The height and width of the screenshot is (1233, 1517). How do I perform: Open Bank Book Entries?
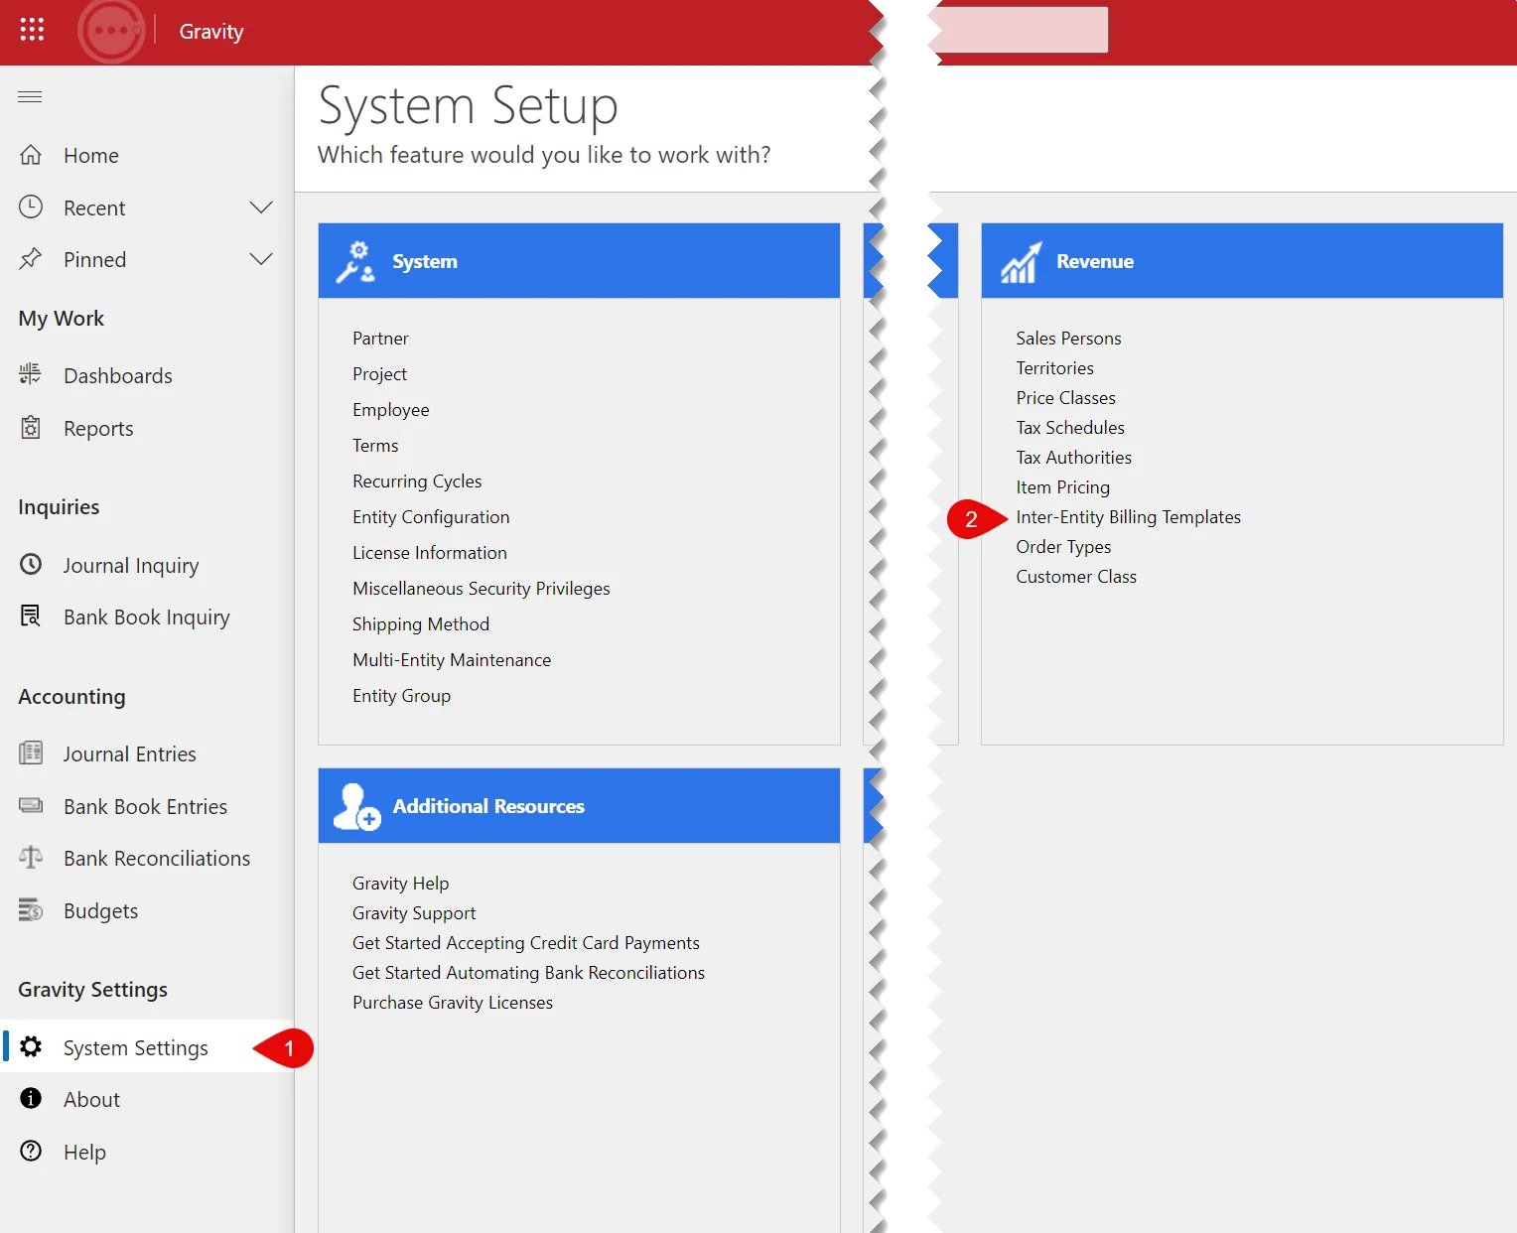pos(146,807)
